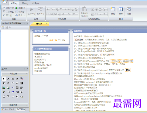147x113 pixels.
Task: Select the radio button control in toolbox
Action: coord(8,83)
